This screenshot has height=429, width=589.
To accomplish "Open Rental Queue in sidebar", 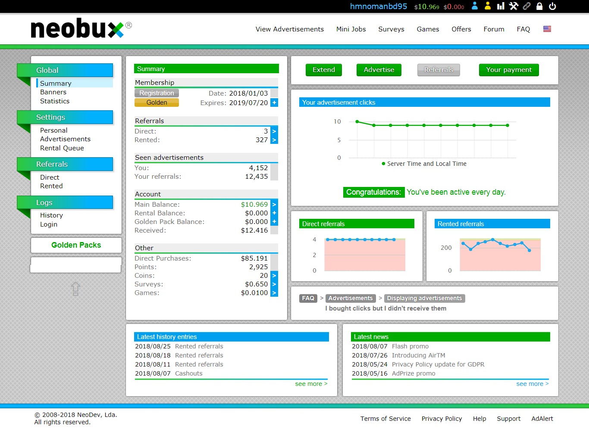I will pos(62,148).
